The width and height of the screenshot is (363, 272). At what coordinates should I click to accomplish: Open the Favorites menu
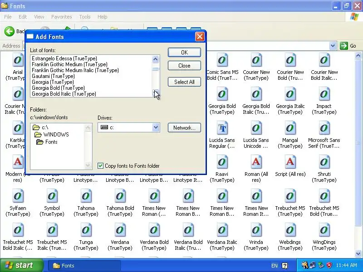[61, 17]
